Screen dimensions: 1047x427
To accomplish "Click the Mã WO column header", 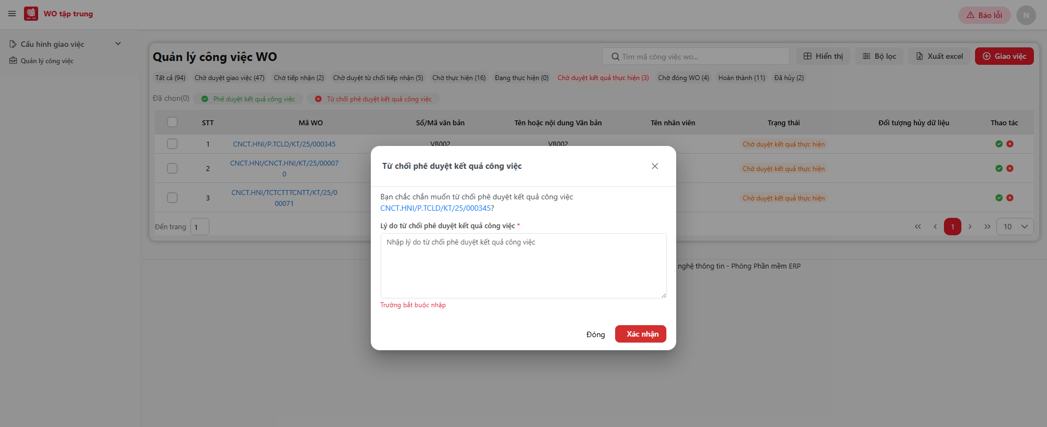I will (x=311, y=123).
